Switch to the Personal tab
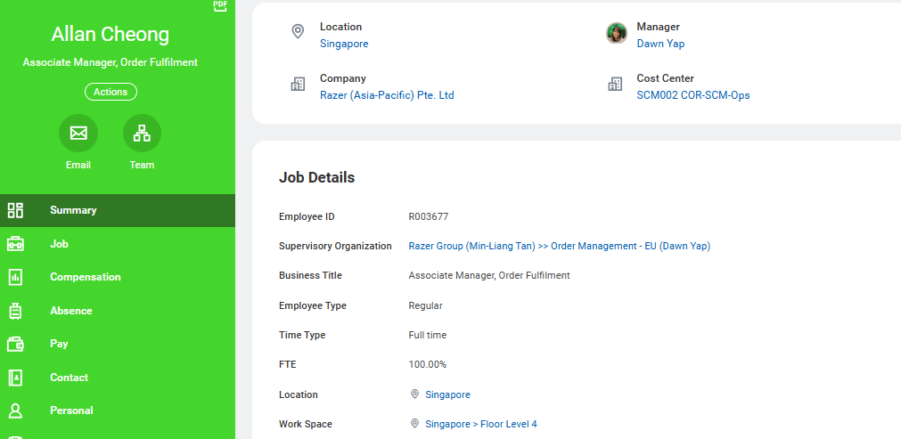Viewport: 901px width, 439px height. click(118, 411)
